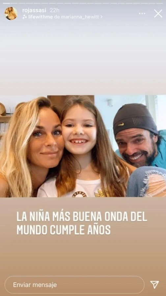Tap the three-dot more options icon
Viewport: 166px width, 296px height.
142,14
